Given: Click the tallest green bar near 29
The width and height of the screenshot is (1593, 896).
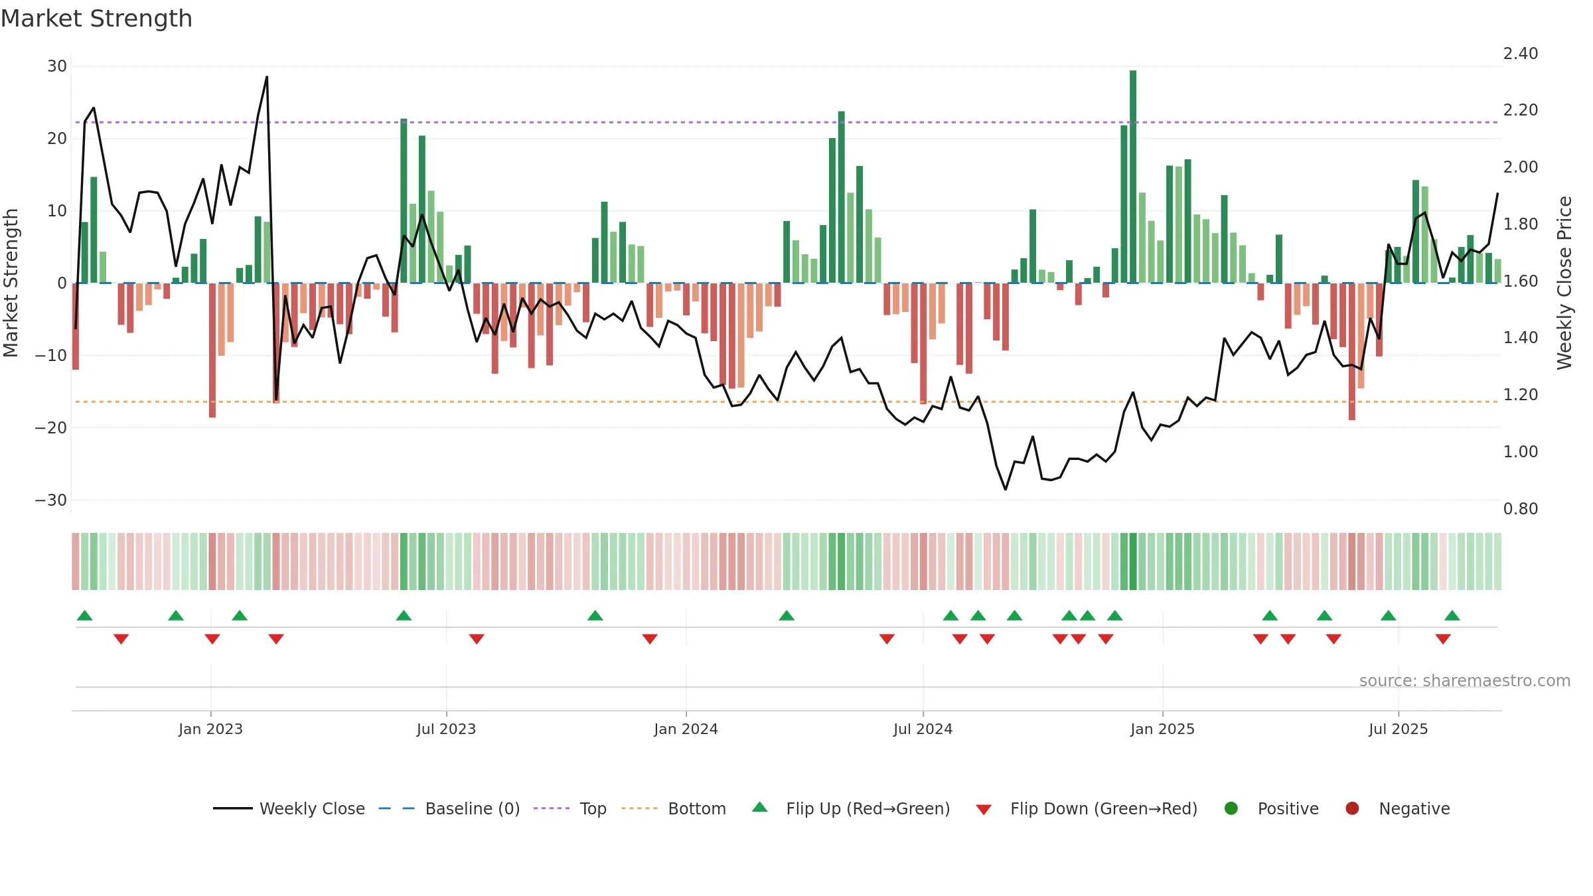Looking at the screenshot, I should coord(1133,177).
